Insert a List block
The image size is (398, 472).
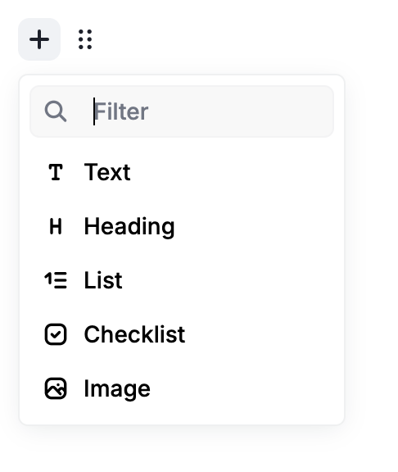coord(182,280)
